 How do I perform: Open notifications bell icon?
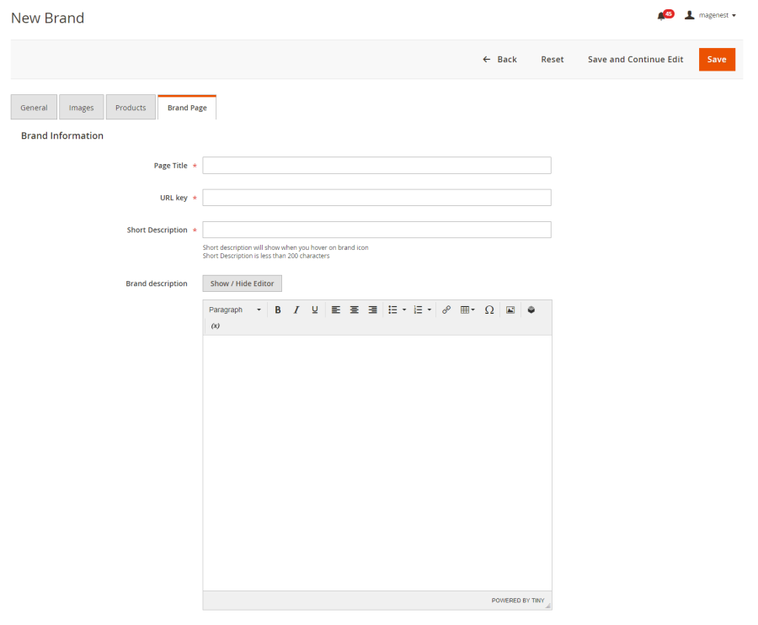tap(661, 17)
